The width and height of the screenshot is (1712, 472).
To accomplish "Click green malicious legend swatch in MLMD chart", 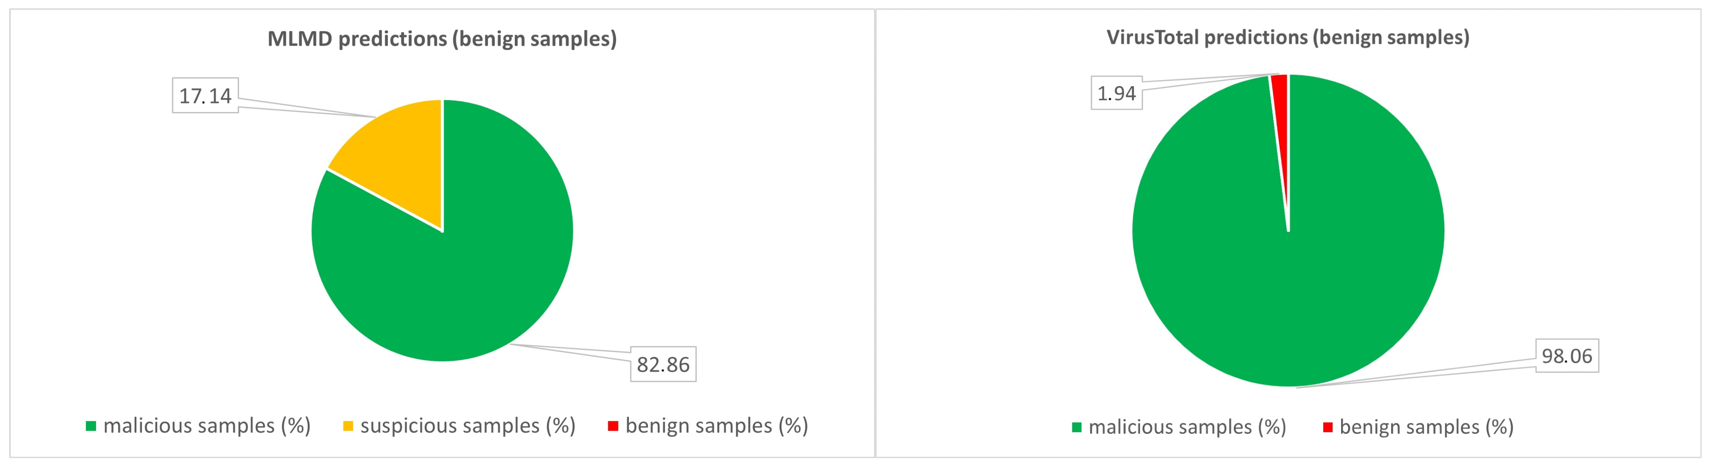I will click(x=91, y=426).
